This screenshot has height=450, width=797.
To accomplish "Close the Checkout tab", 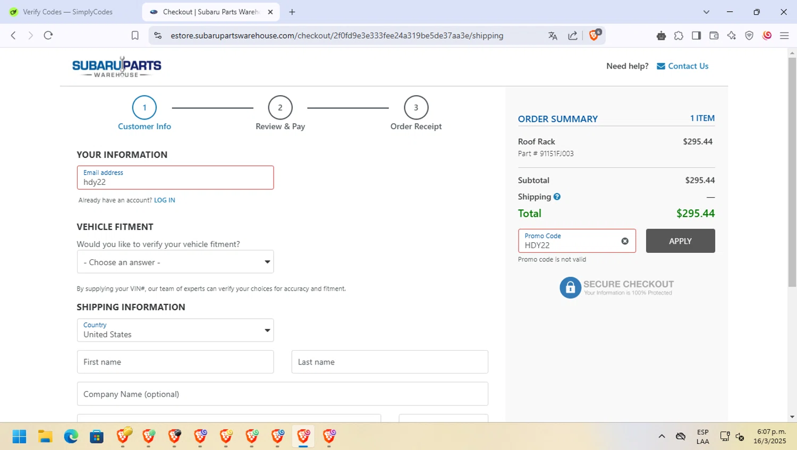I will coord(270,12).
